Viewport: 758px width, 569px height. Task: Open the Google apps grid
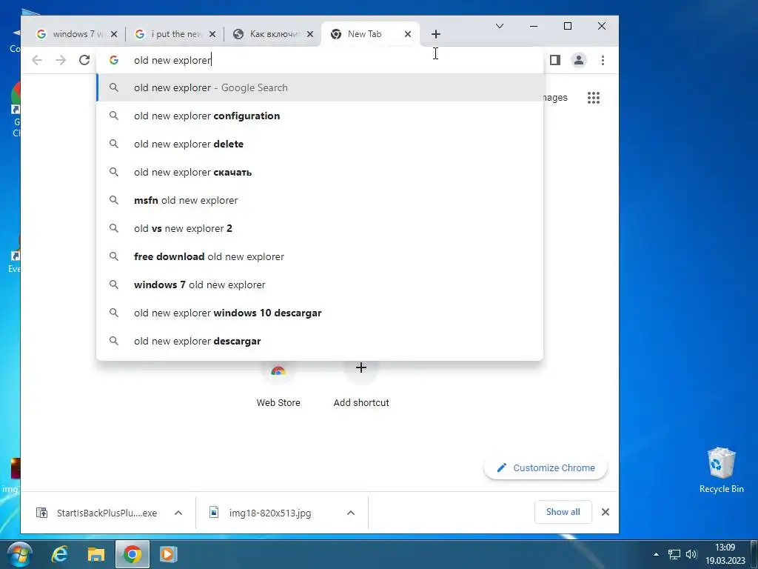coord(593,98)
